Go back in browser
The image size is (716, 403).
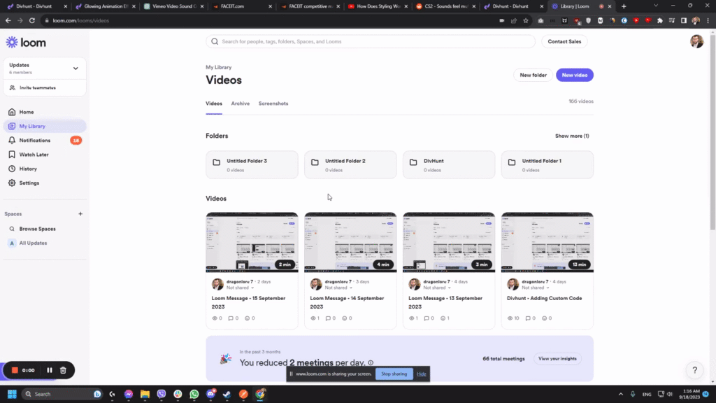[8, 20]
